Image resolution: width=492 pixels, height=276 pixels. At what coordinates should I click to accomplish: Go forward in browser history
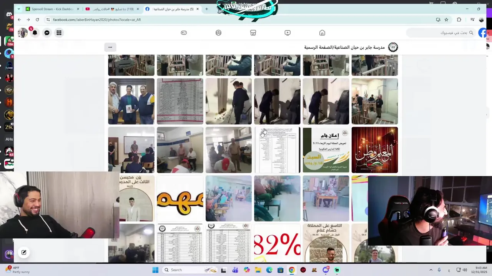coord(28,20)
